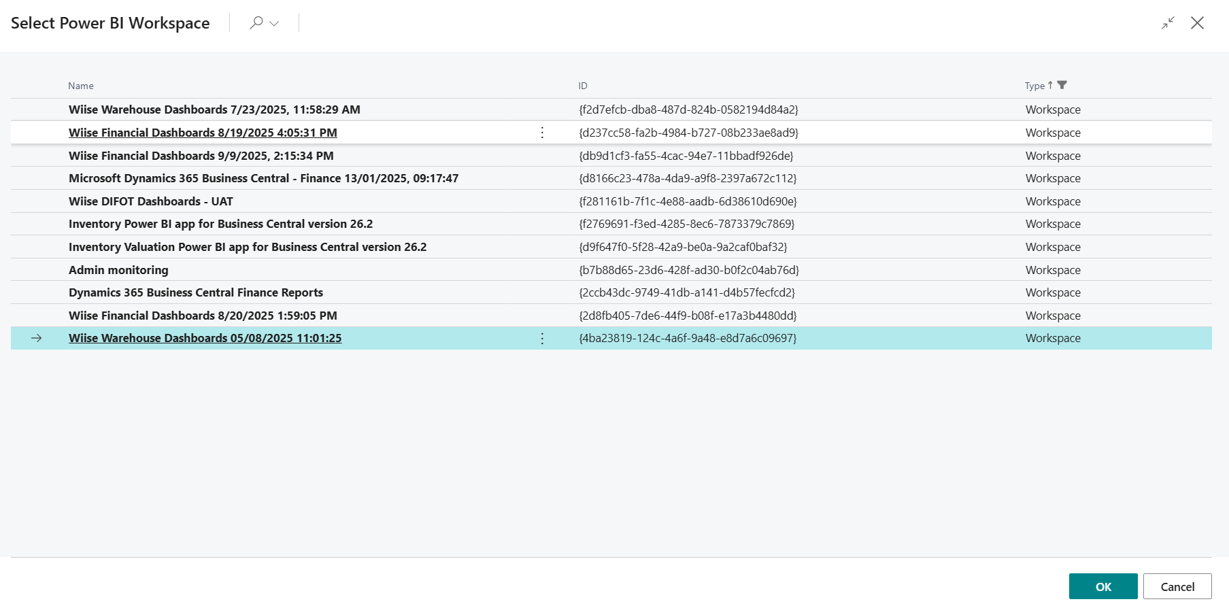Select Dynamics 365 Business Central Finance Reports
Image resolution: width=1229 pixels, height=608 pixels.
click(196, 292)
